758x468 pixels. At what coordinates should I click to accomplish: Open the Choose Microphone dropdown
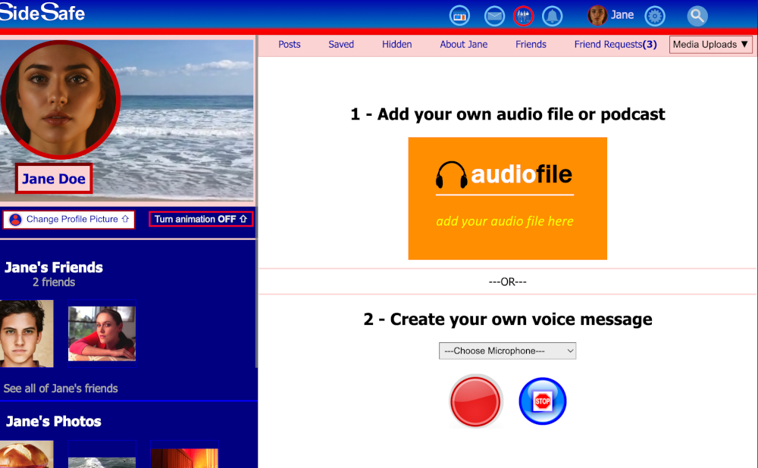click(x=507, y=351)
